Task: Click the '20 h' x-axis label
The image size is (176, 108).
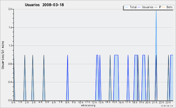Action: point(148,102)
